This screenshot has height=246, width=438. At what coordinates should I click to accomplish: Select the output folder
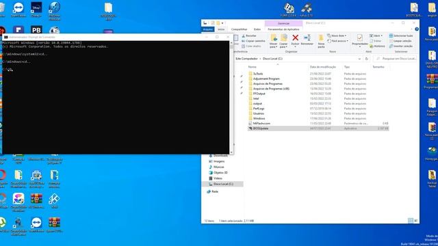point(257,104)
